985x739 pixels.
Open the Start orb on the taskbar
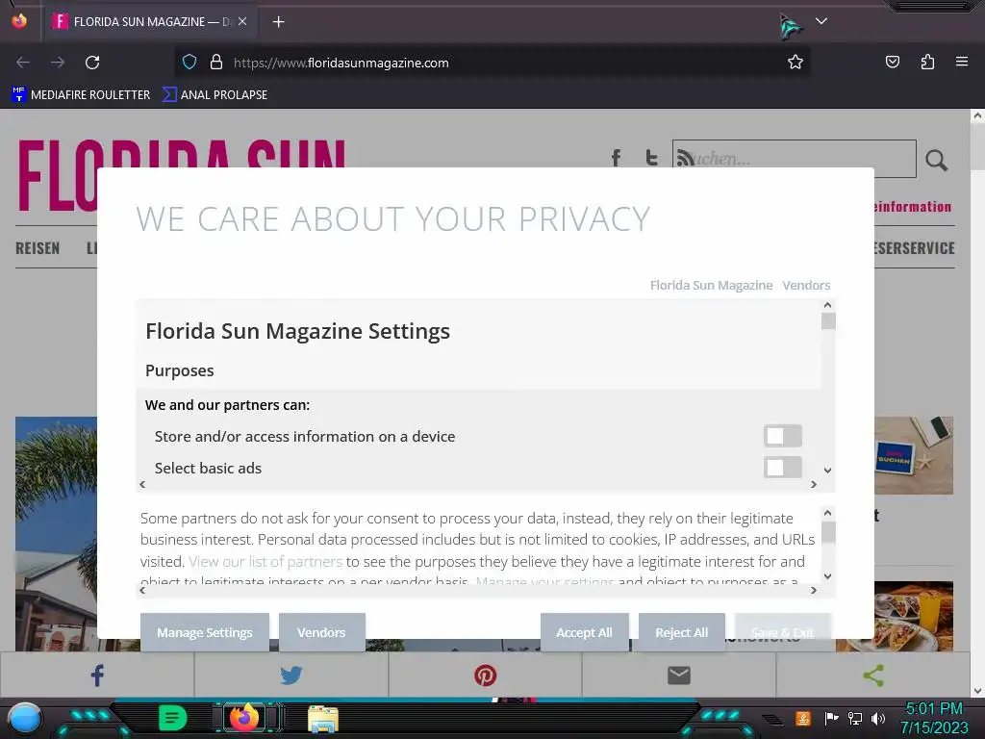(24, 718)
